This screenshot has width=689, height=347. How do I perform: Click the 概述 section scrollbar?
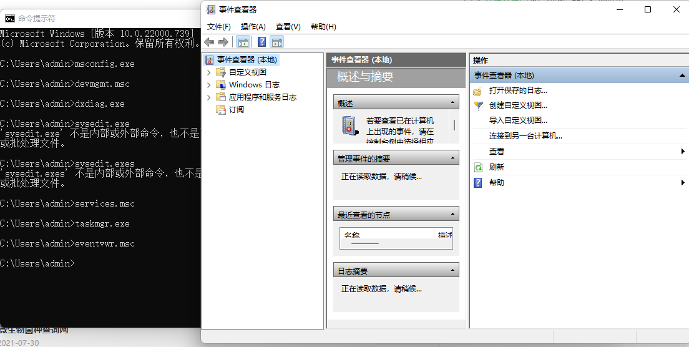point(454,127)
